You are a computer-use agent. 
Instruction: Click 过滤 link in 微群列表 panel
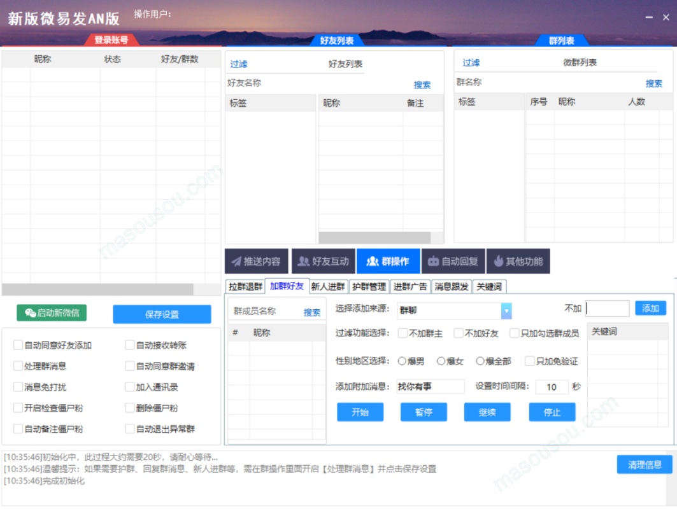[x=471, y=63]
